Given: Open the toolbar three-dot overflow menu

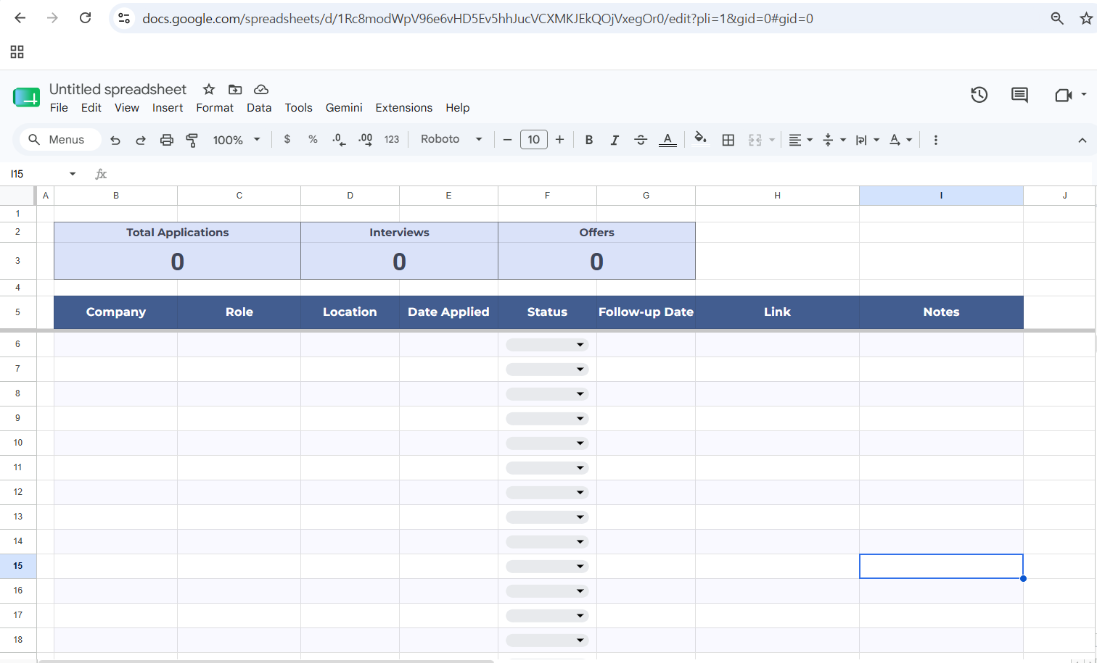Looking at the screenshot, I should pyautogui.click(x=936, y=140).
